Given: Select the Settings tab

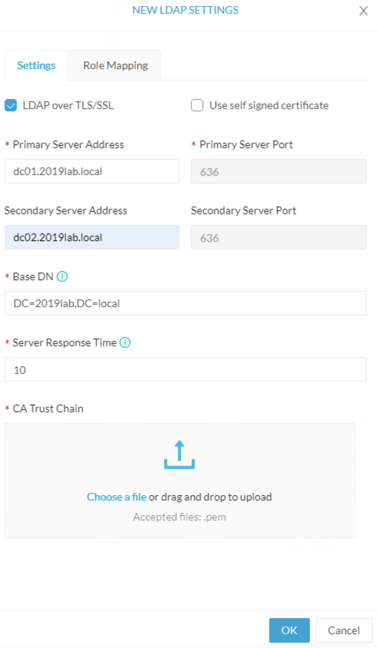Looking at the screenshot, I should 36,65.
